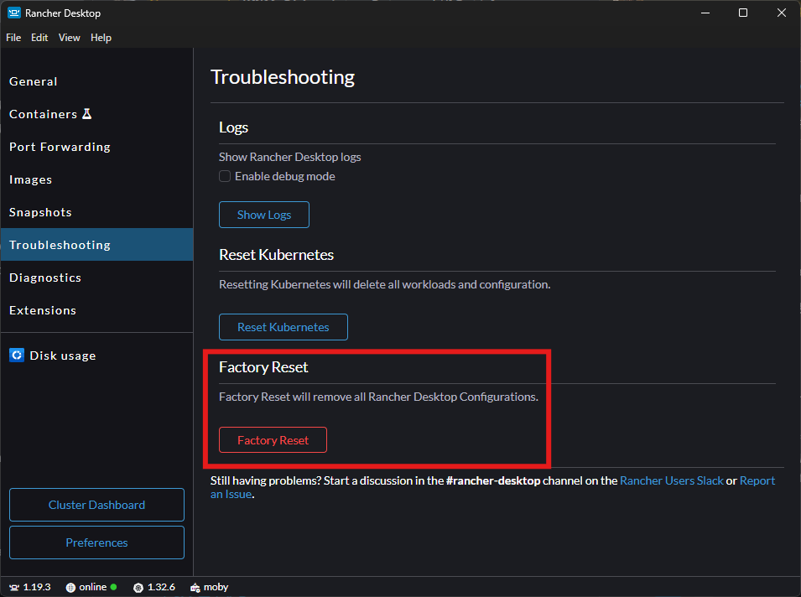Open the Edit menu
The width and height of the screenshot is (801, 597).
pos(39,38)
